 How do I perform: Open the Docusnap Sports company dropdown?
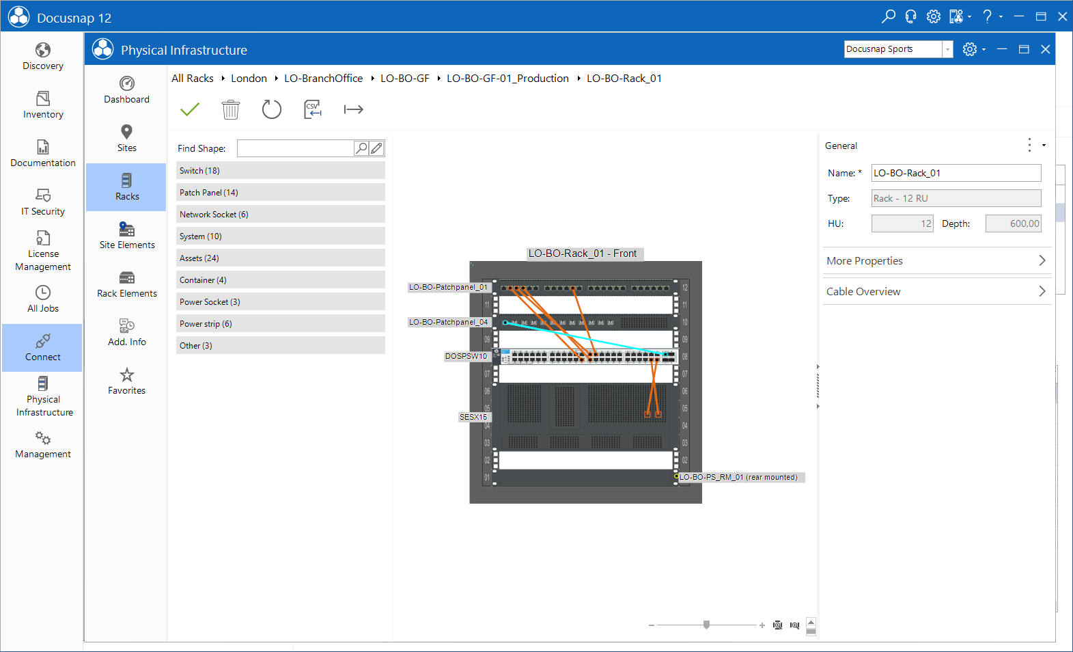(947, 49)
